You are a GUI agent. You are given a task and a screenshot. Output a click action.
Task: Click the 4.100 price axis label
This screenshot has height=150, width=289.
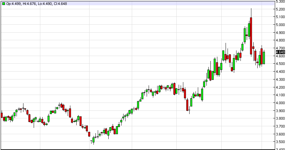280,95
